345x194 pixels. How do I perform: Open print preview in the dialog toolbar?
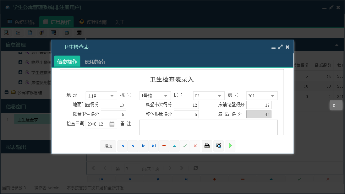[218, 146]
